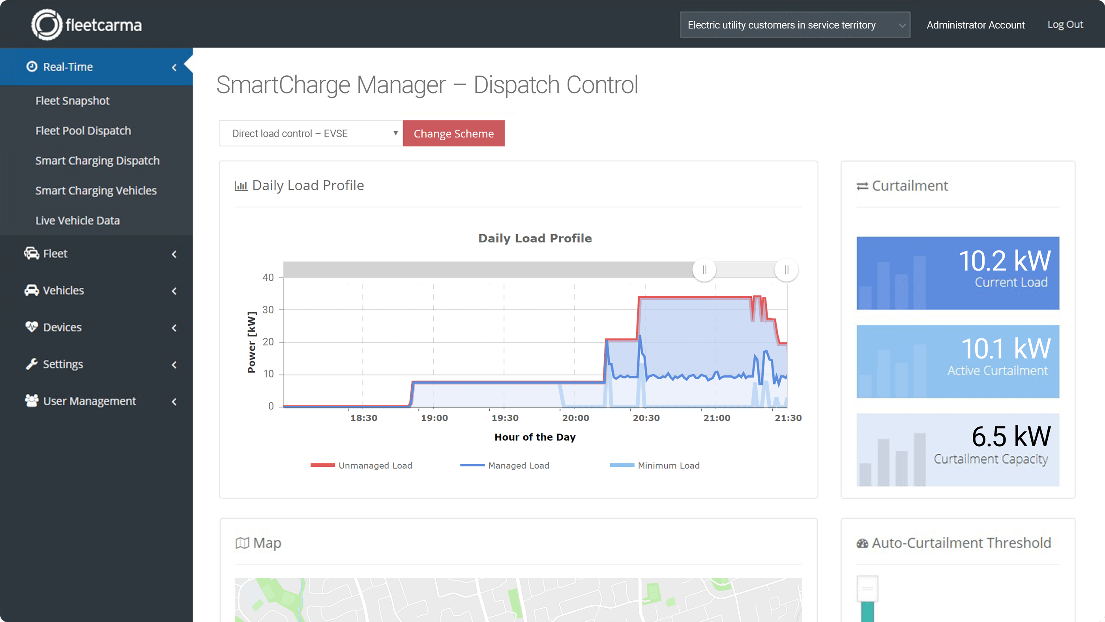Click the User Management people icon
Image resolution: width=1105 pixels, height=622 pixels.
(x=31, y=400)
